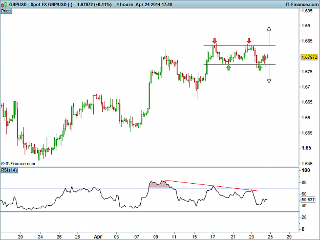
Task: Click the 1.695 price axis label
Action: pyautogui.click(x=307, y=11)
